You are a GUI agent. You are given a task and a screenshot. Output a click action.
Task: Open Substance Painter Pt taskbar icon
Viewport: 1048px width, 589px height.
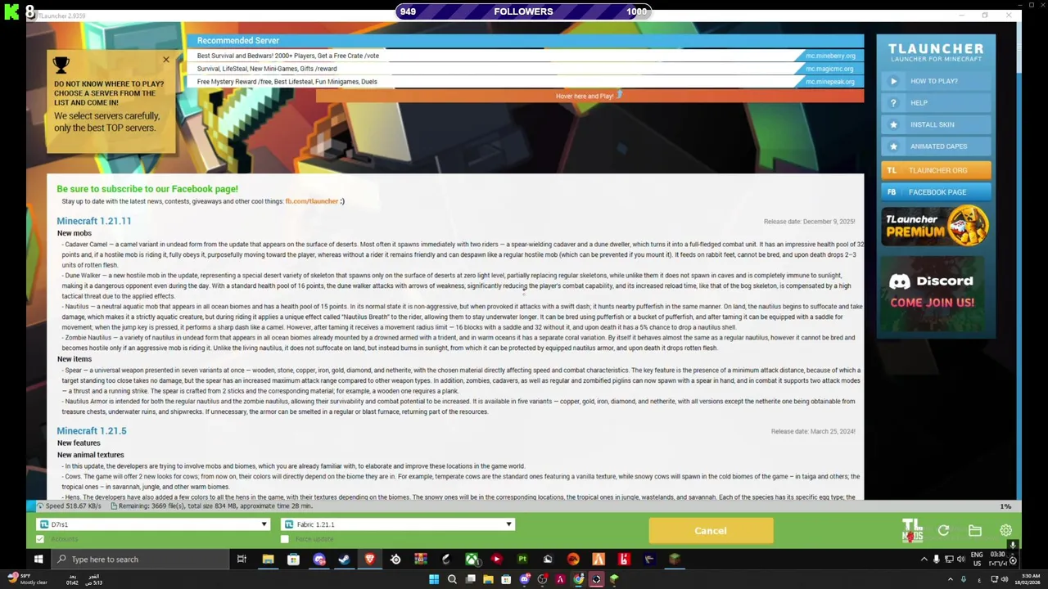click(522, 560)
